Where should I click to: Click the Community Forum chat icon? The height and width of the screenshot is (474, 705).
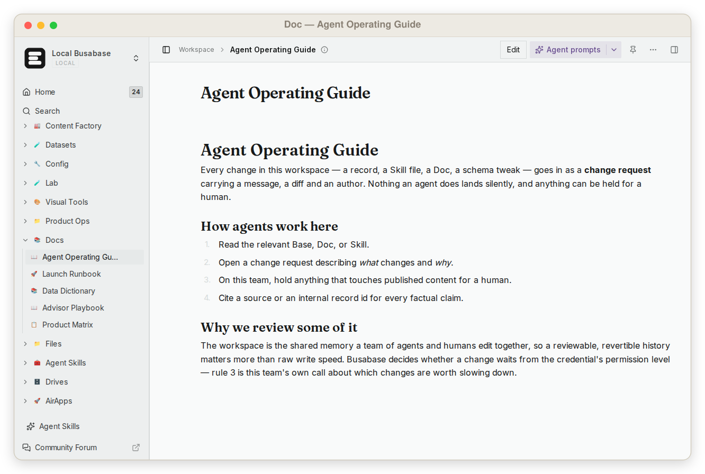(x=26, y=448)
